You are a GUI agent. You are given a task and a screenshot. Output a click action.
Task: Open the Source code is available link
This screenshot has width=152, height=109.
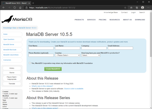click(74, 89)
